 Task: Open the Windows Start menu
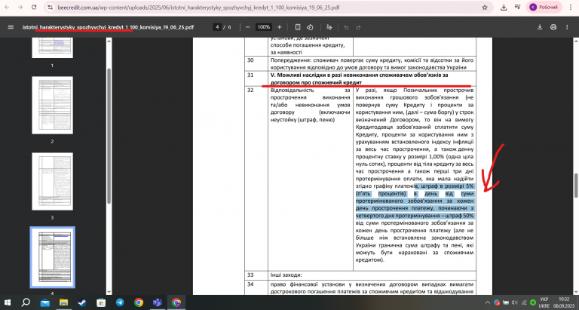point(7,302)
